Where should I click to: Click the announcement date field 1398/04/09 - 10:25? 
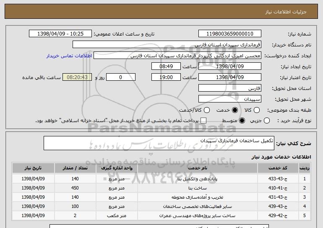click(60, 34)
